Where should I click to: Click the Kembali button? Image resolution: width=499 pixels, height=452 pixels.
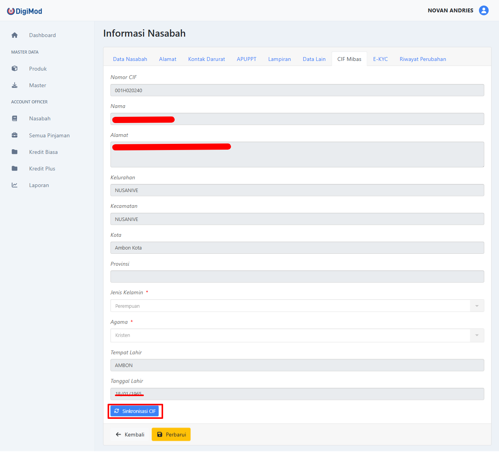point(130,434)
